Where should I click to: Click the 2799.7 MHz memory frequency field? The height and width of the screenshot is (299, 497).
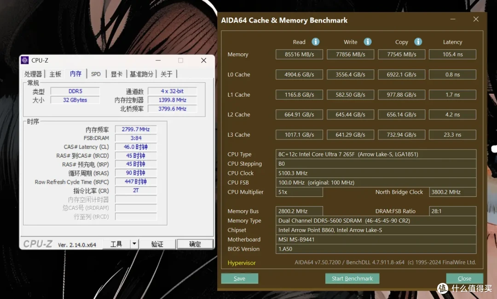pos(136,129)
